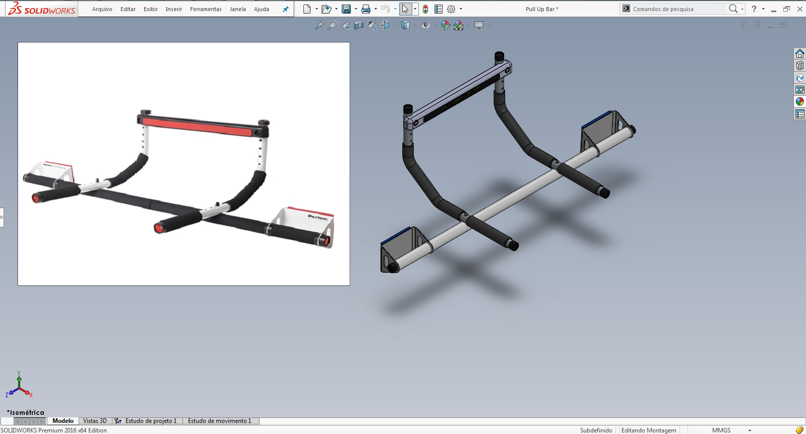Open the Inserir menu
Screen dimensions: 806x434
(174, 9)
